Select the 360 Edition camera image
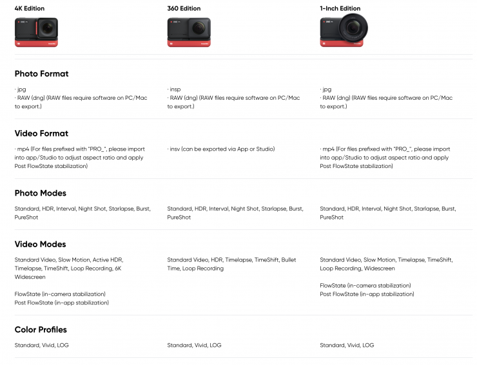The image size is (477, 365). [x=189, y=32]
